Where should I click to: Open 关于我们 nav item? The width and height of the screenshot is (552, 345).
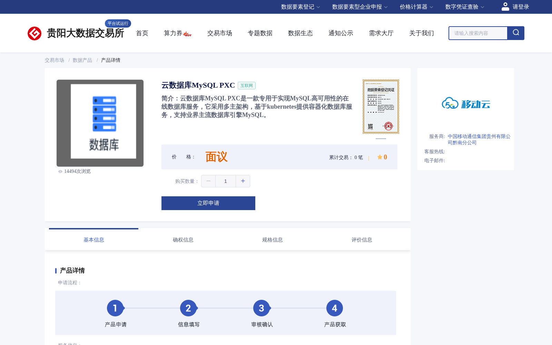click(x=422, y=33)
